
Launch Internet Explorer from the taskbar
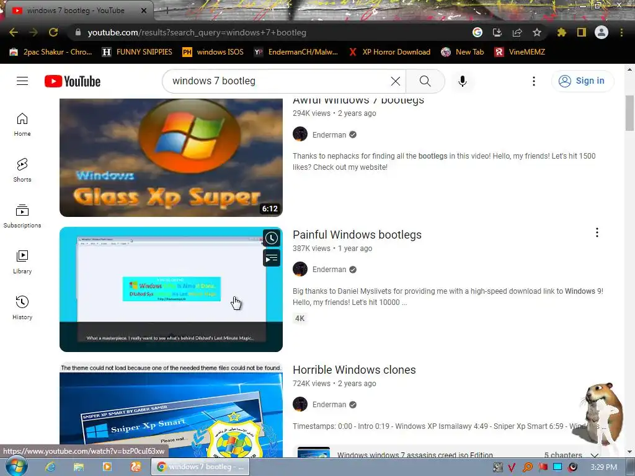50,467
